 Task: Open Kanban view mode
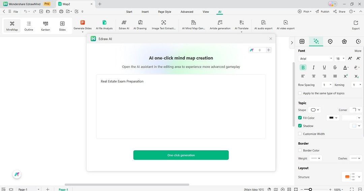[45, 26]
